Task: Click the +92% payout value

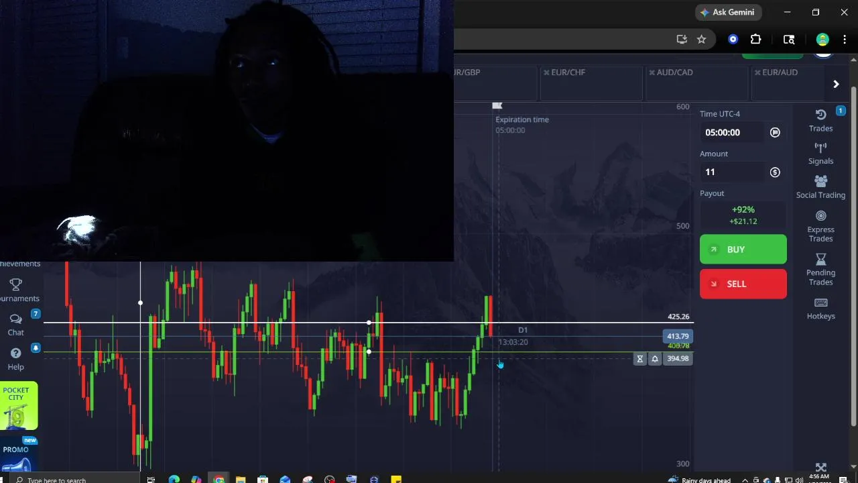Action: [743, 210]
